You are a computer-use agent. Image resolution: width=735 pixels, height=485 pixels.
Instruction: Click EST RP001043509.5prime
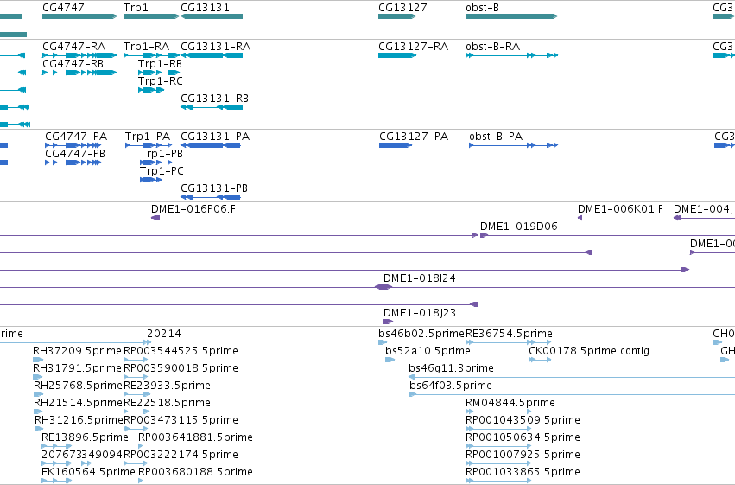[498, 429]
